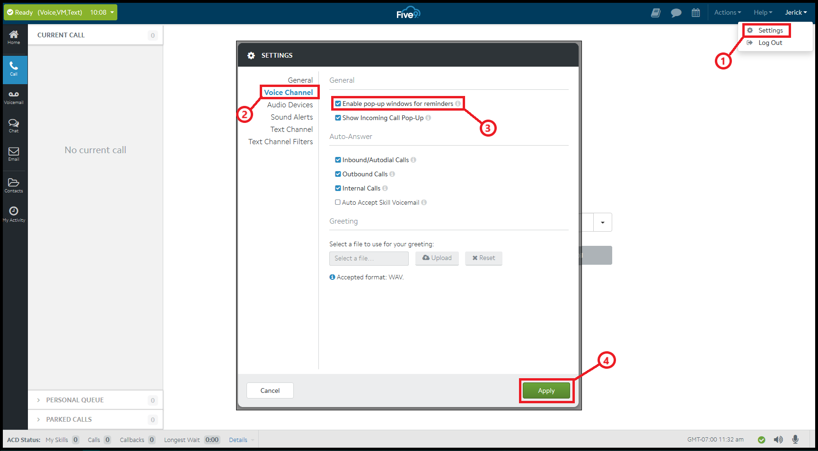Open the Actions menu
Screen dimensions: 818x451
(x=727, y=12)
